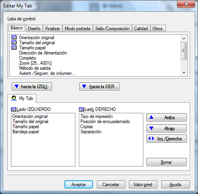Click the user icon on My Tab
198x194 pixels.
14,98
